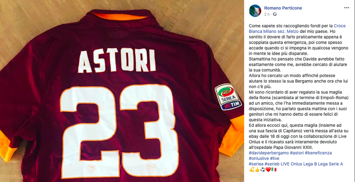Click the thumbs up emoji
Screen dimensions: 355x182
click(x=257, y=170)
